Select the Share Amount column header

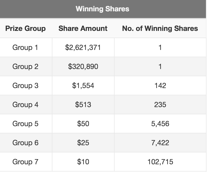83,28
